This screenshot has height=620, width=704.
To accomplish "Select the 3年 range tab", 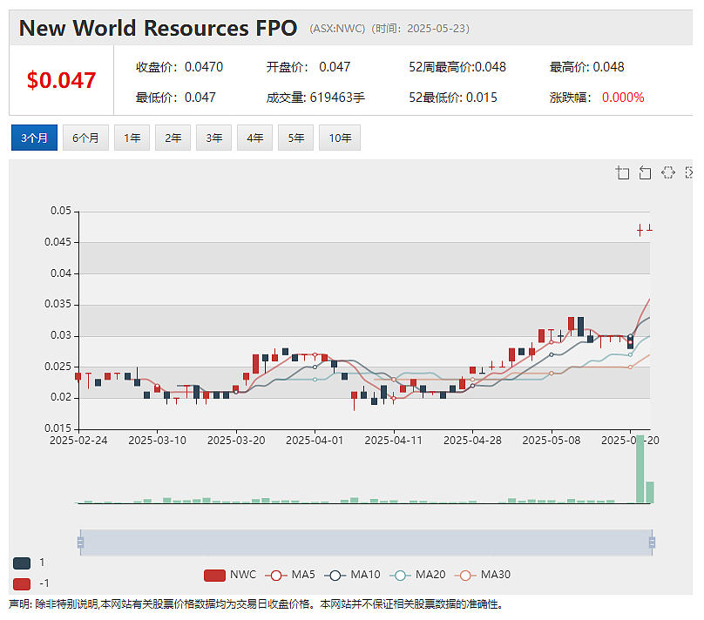I will (x=213, y=138).
